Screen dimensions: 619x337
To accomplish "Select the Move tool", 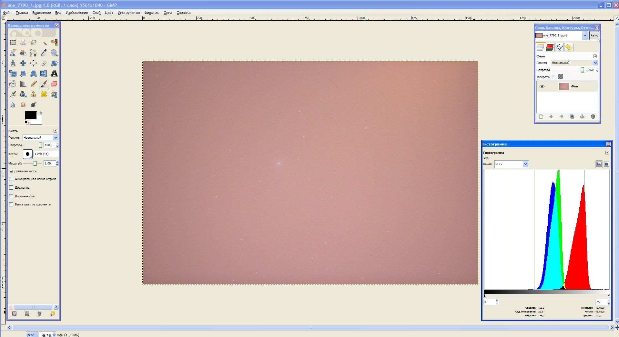I will [23, 63].
